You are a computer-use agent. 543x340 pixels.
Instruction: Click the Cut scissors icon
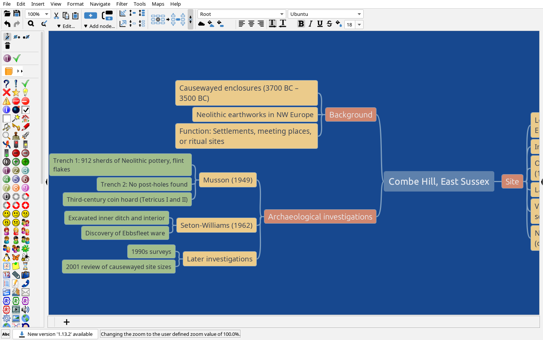[56, 15]
